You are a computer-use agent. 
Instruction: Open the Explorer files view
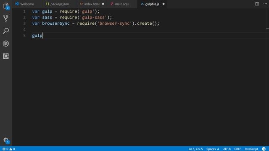coord(6,6)
